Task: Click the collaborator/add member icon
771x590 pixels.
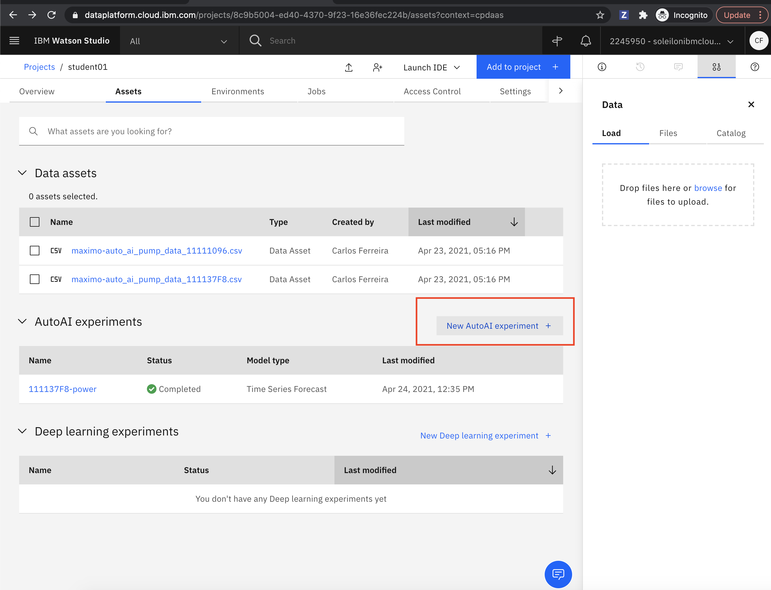Action: tap(378, 67)
